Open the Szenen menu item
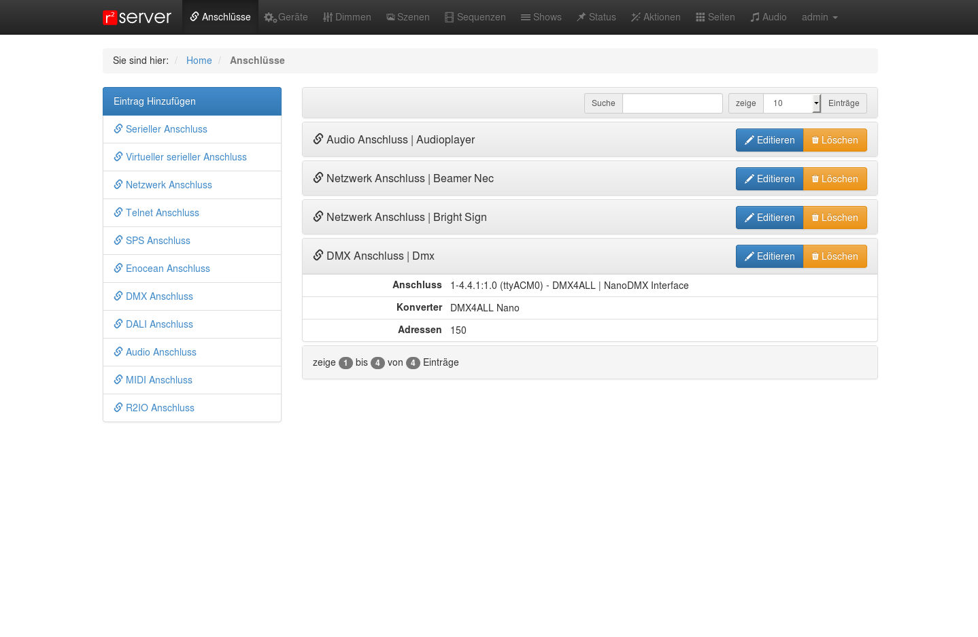Screen dimensions: 978x637 click(408, 17)
